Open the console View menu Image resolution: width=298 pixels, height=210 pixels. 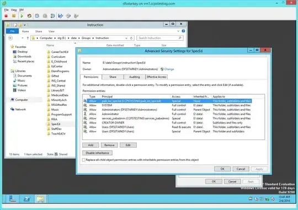click(x=14, y=10)
